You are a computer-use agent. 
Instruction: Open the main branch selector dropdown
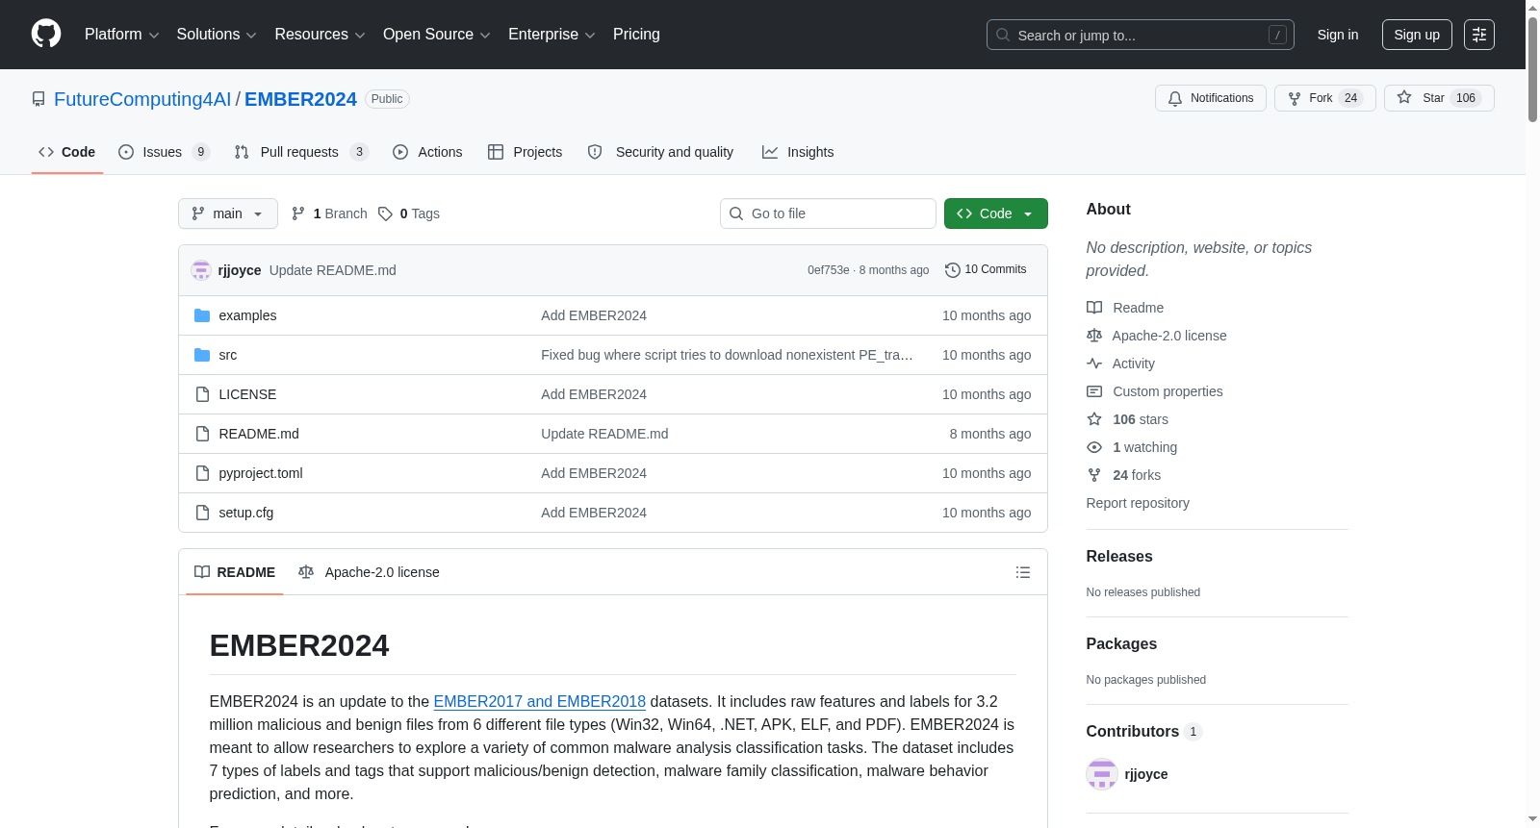coord(228,213)
